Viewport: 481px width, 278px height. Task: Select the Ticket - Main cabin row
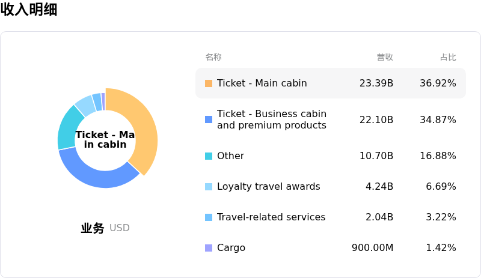point(262,83)
